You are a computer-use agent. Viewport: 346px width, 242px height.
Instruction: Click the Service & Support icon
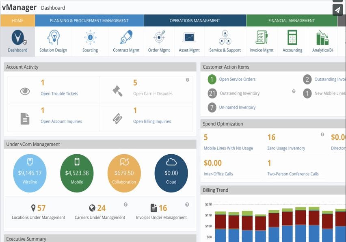(x=225, y=41)
